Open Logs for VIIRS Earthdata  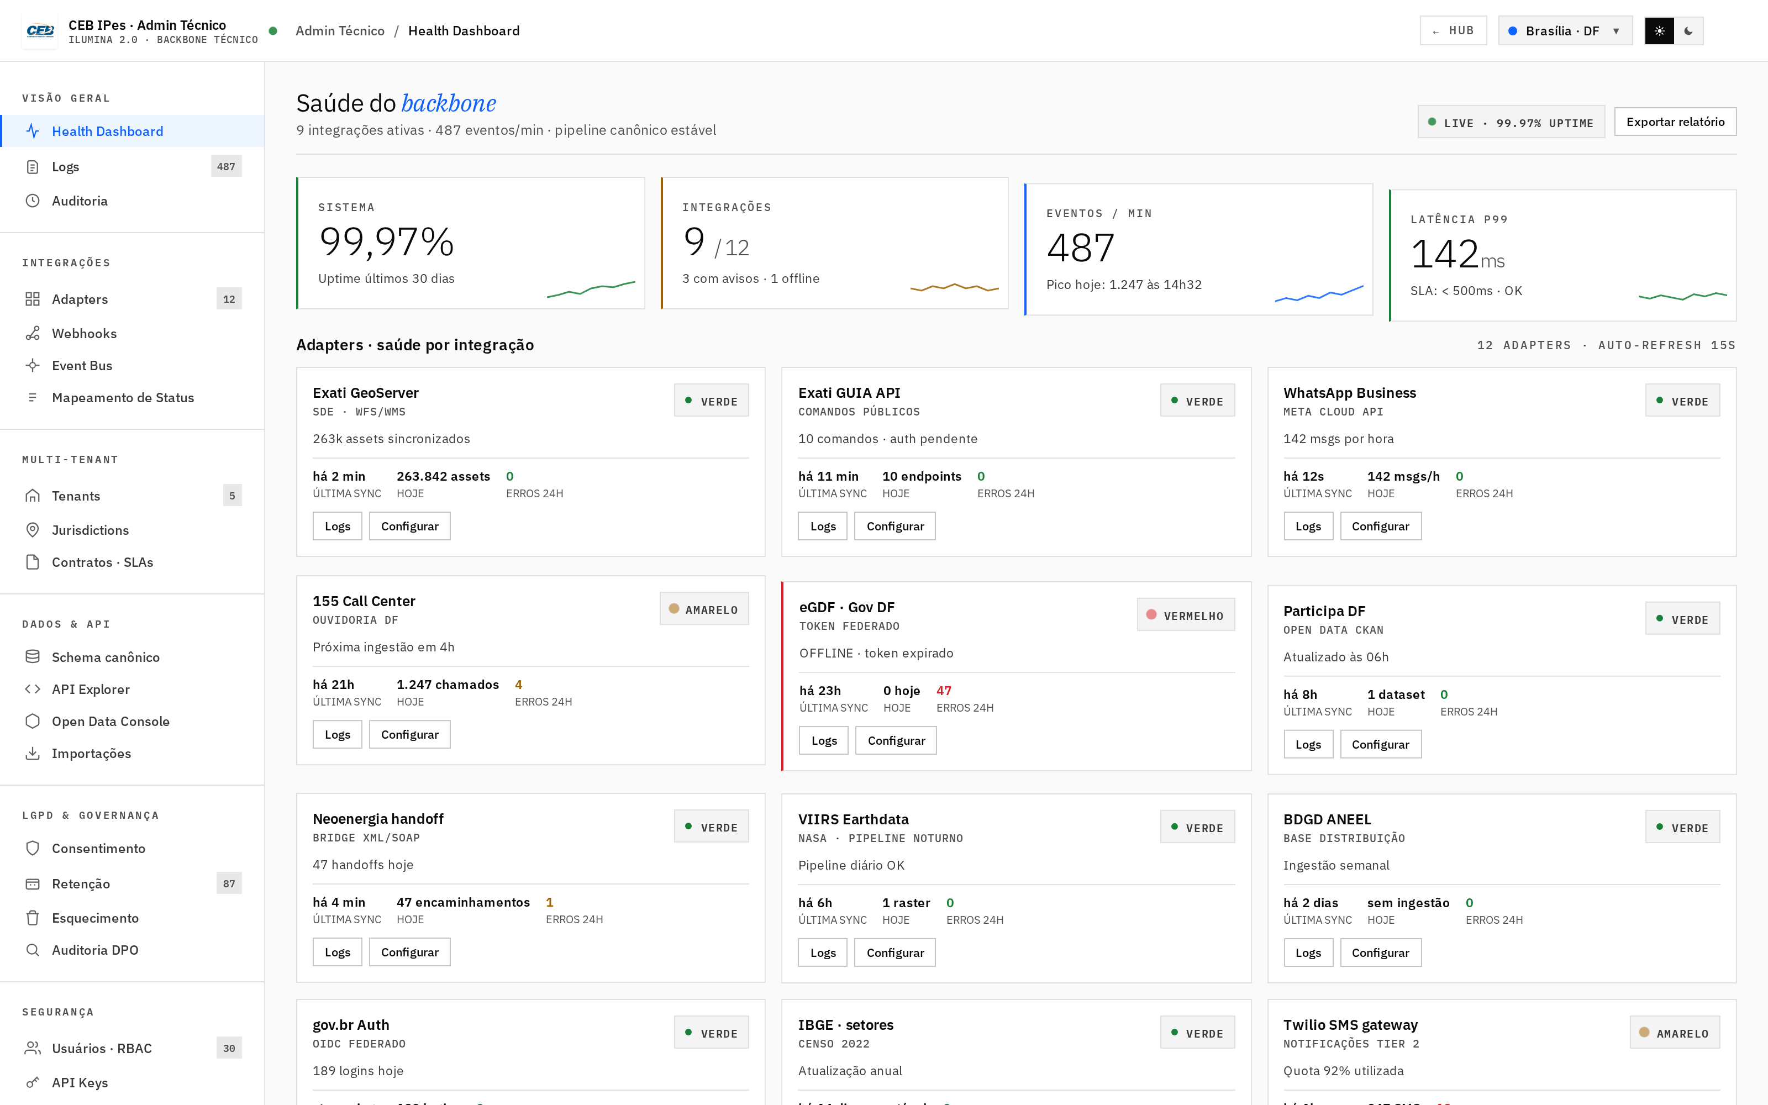[x=823, y=953]
